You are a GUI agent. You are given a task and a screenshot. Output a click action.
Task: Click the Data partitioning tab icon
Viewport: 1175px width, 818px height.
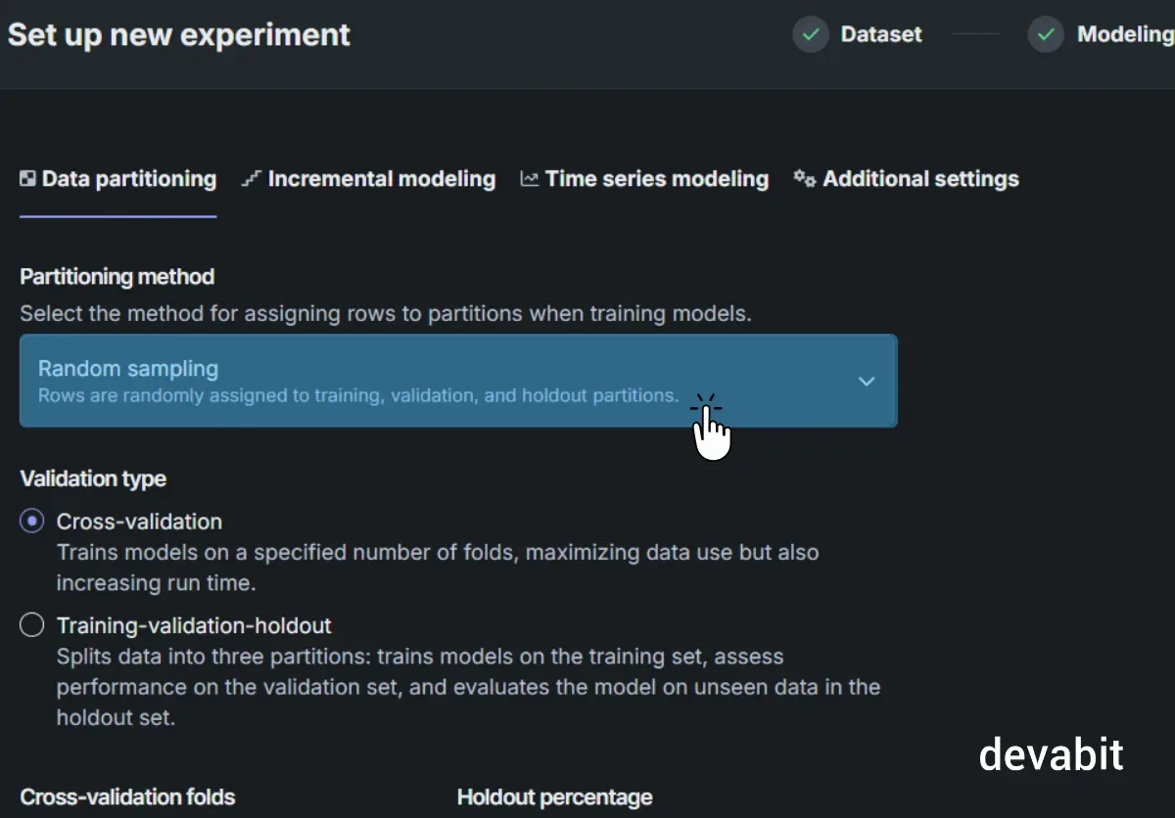point(28,179)
